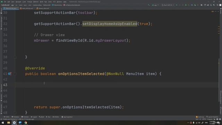Viewport: 222px width, 125px height.
Task: Start debugging with the green bug icon
Action: click(x=186, y=5)
